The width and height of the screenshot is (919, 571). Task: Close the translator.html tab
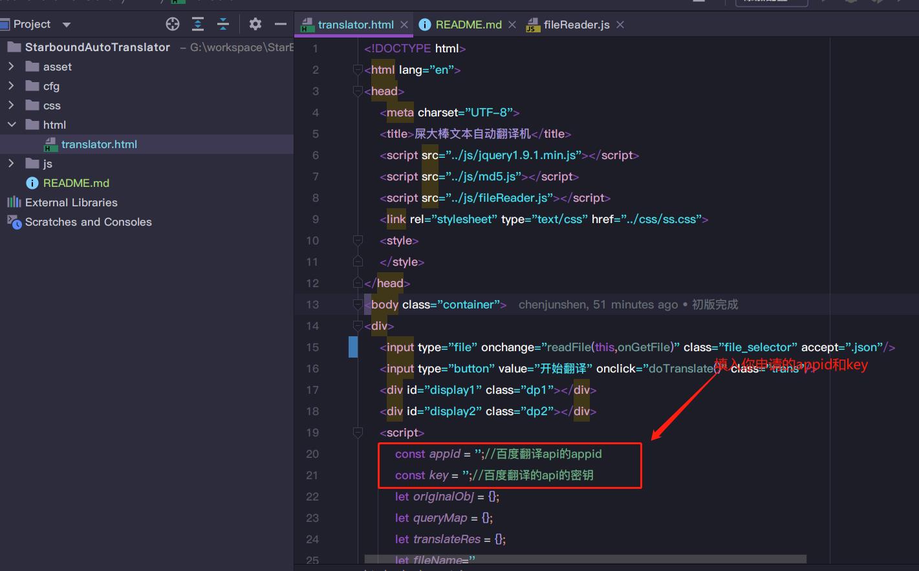click(x=404, y=25)
